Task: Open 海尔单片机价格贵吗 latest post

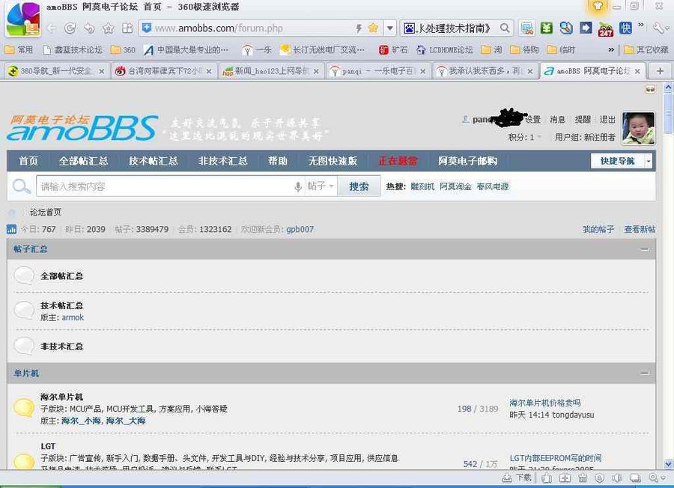Action: (545, 403)
